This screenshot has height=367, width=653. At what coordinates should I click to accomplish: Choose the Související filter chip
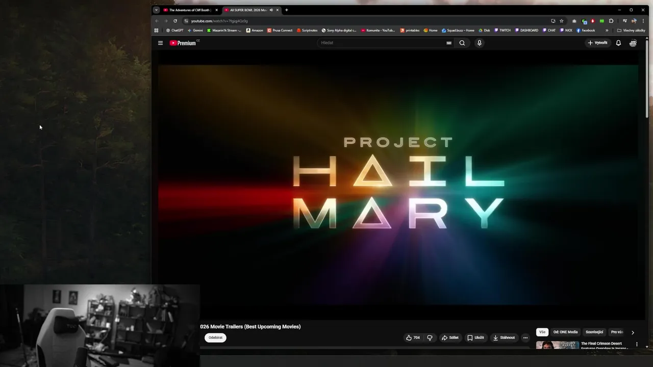(594, 332)
